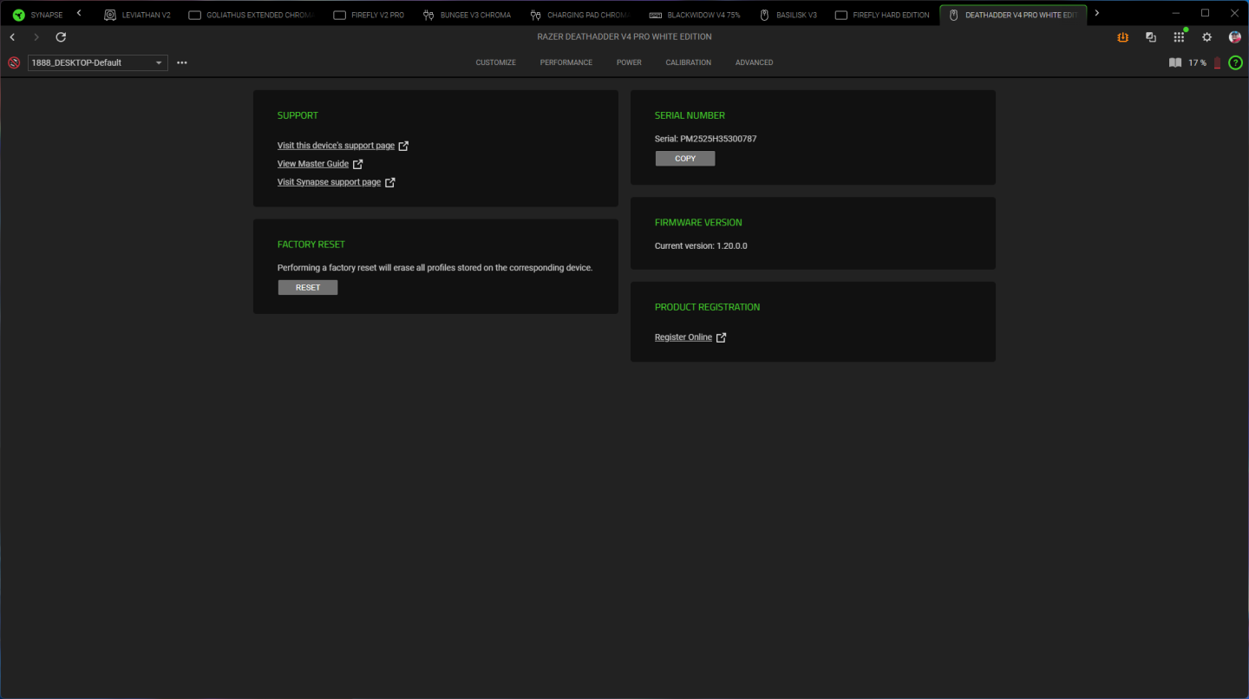Viewport: 1249px width, 699px height.
Task: Click the Serial Number heading
Action: 690,115
